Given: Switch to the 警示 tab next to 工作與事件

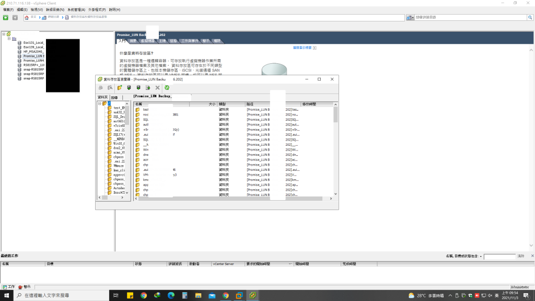Looking at the screenshot, I should pos(206,41).
